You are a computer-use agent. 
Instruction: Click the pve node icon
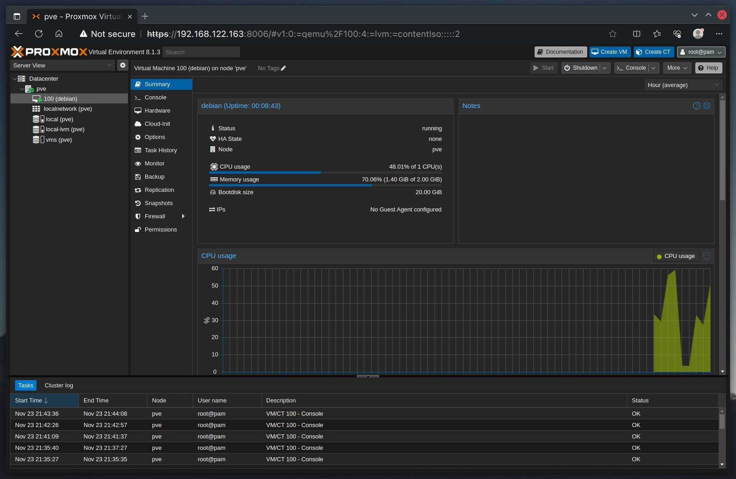tap(29, 89)
